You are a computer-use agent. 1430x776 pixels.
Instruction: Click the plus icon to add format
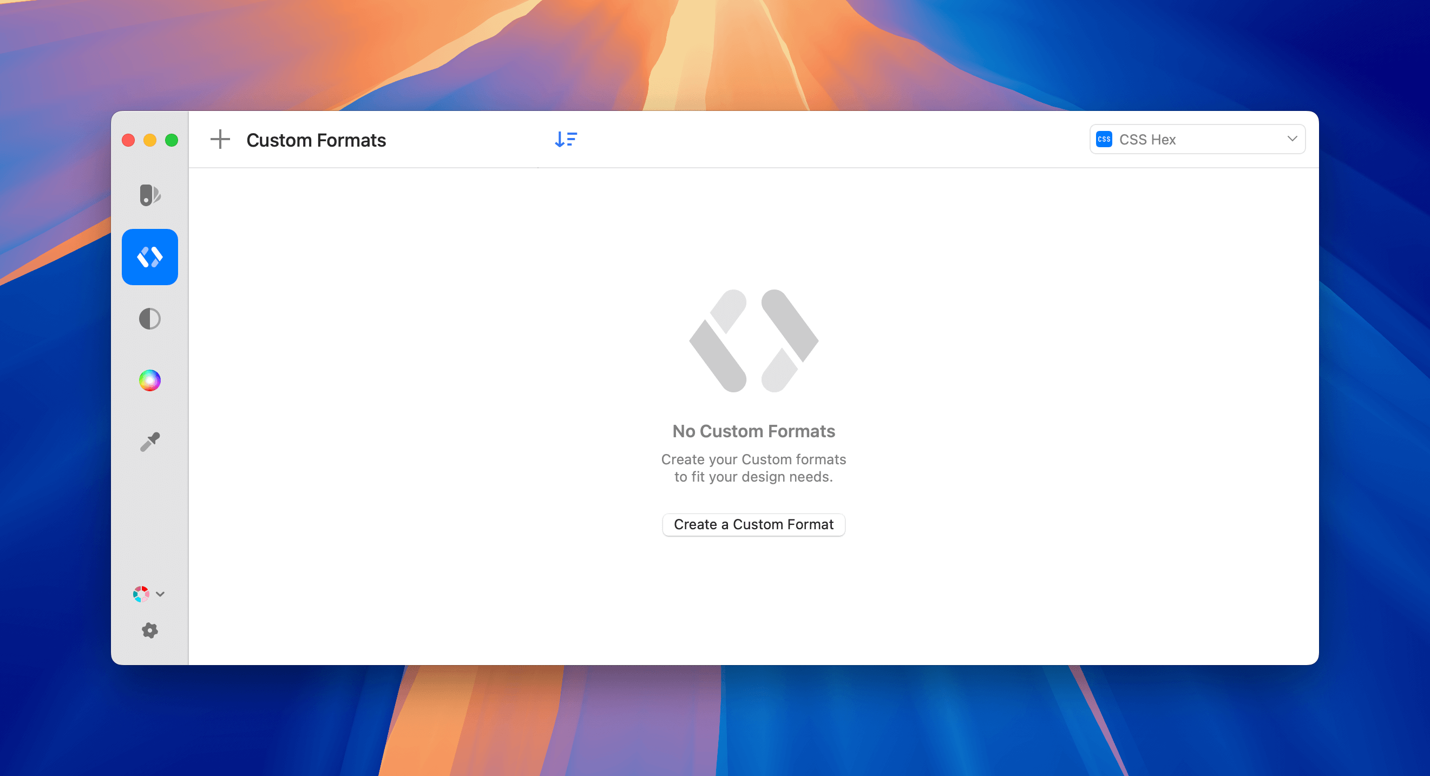[x=220, y=139]
